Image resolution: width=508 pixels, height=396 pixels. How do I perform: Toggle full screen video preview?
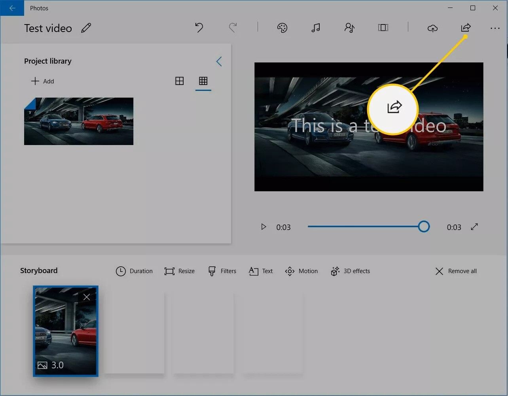(x=474, y=227)
